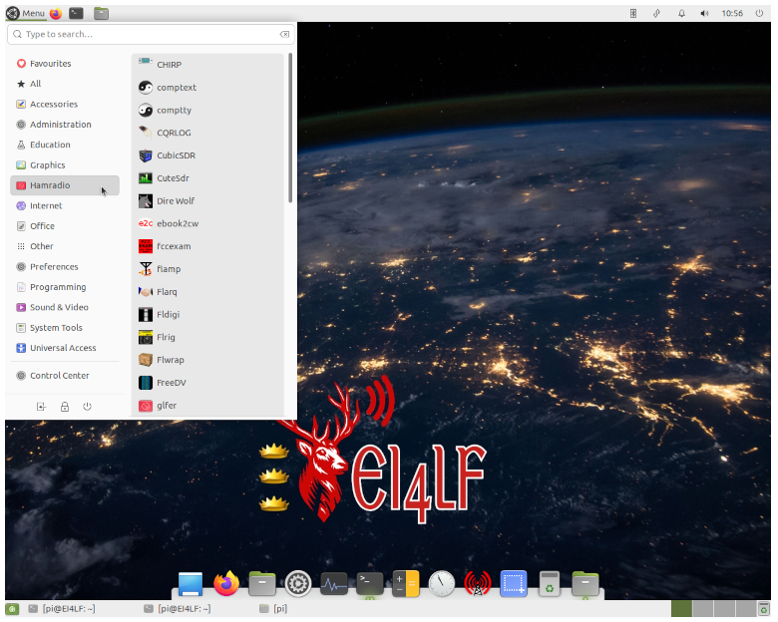Image resolution: width=778 pixels, height=622 pixels.
Task: Click the Menu button in top panel
Action: point(25,13)
